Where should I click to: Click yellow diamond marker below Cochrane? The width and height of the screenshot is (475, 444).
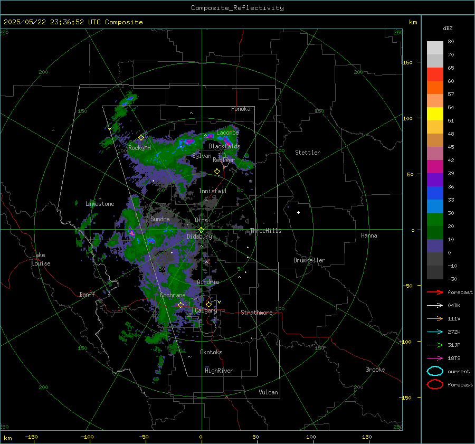(x=181, y=305)
